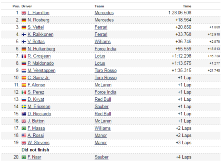Viewport: 222px width, 165px height.
Task: Click the Venezuelan flag beside P. Maldonado
Action: coord(24,63)
